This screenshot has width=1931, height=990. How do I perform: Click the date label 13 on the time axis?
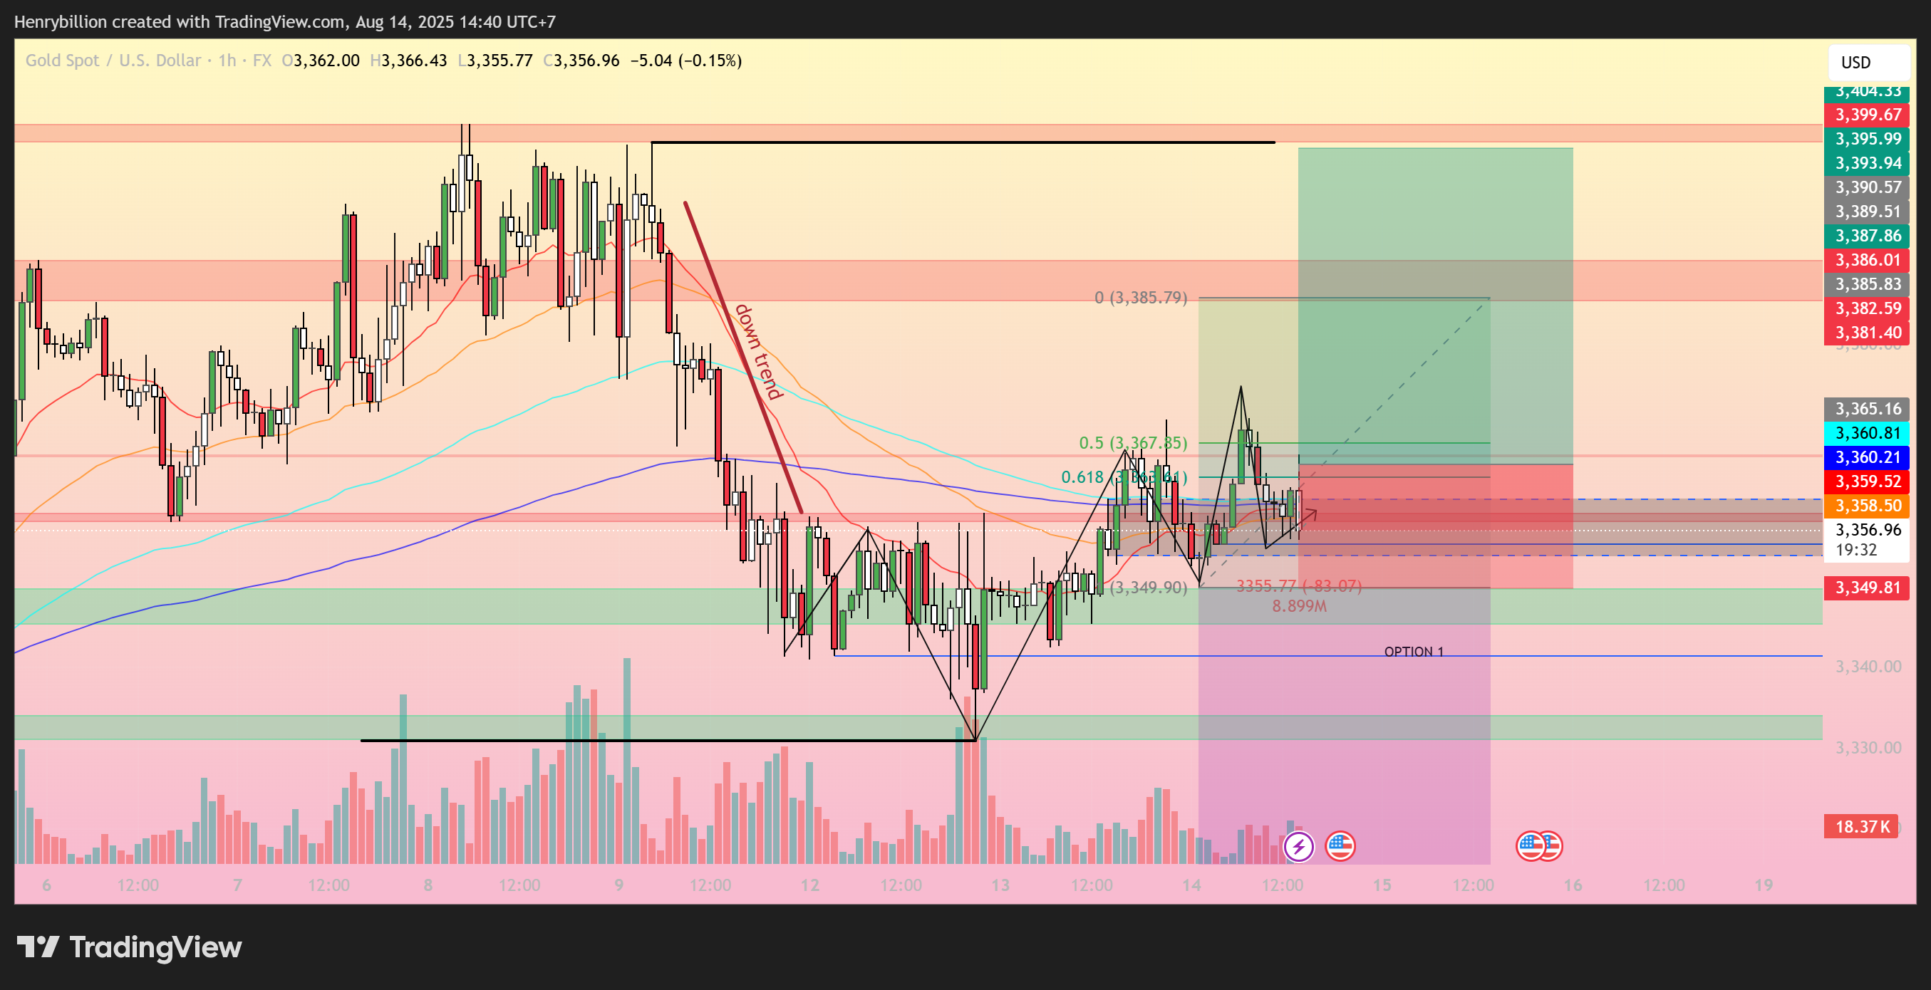tap(1000, 885)
